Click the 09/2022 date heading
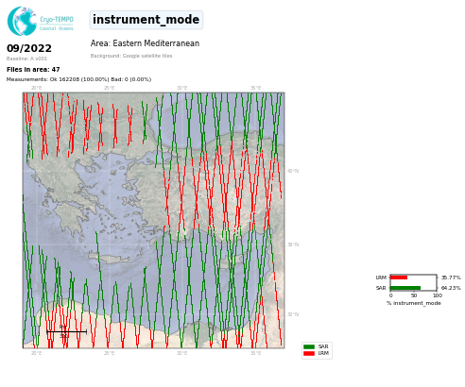 [29, 48]
